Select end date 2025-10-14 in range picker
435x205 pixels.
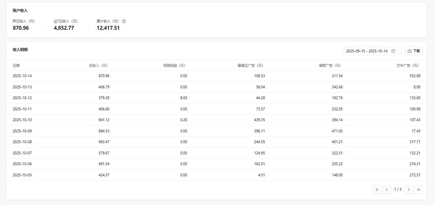pos(378,51)
